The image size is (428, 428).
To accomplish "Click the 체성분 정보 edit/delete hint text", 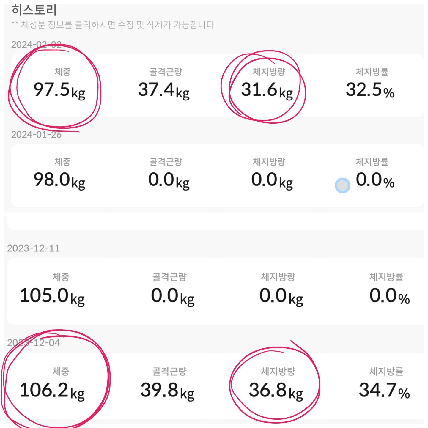I will point(114,25).
